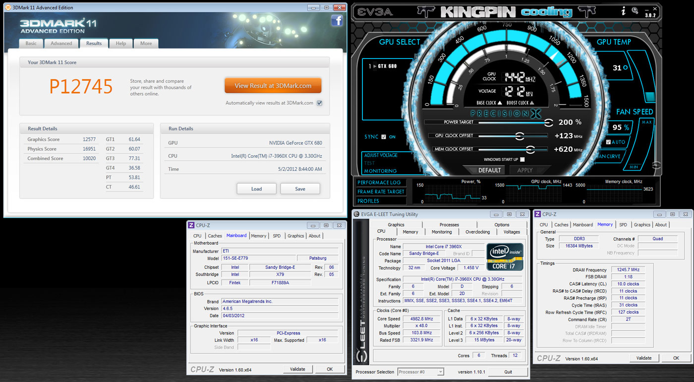Select GPU 1 GTX 680 in GPU Select
The height and width of the screenshot is (382, 694).
(x=383, y=66)
